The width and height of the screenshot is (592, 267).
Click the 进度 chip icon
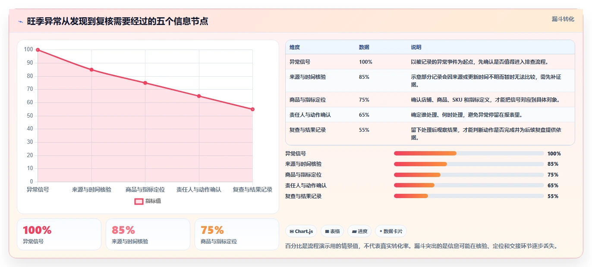[x=354, y=231]
